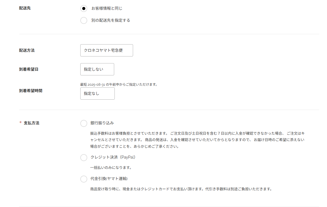Click the 支払方法 section label
Image resolution: width=327 pixels, height=207 pixels.
[x=31, y=123]
